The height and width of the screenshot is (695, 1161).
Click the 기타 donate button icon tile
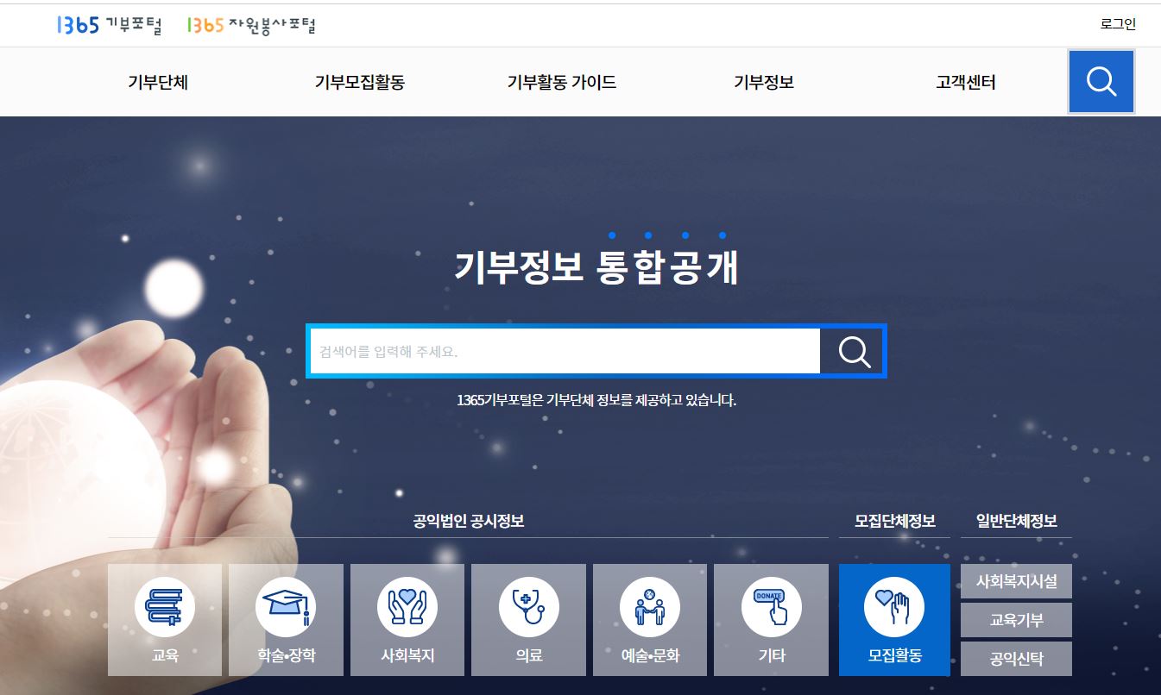(x=772, y=620)
